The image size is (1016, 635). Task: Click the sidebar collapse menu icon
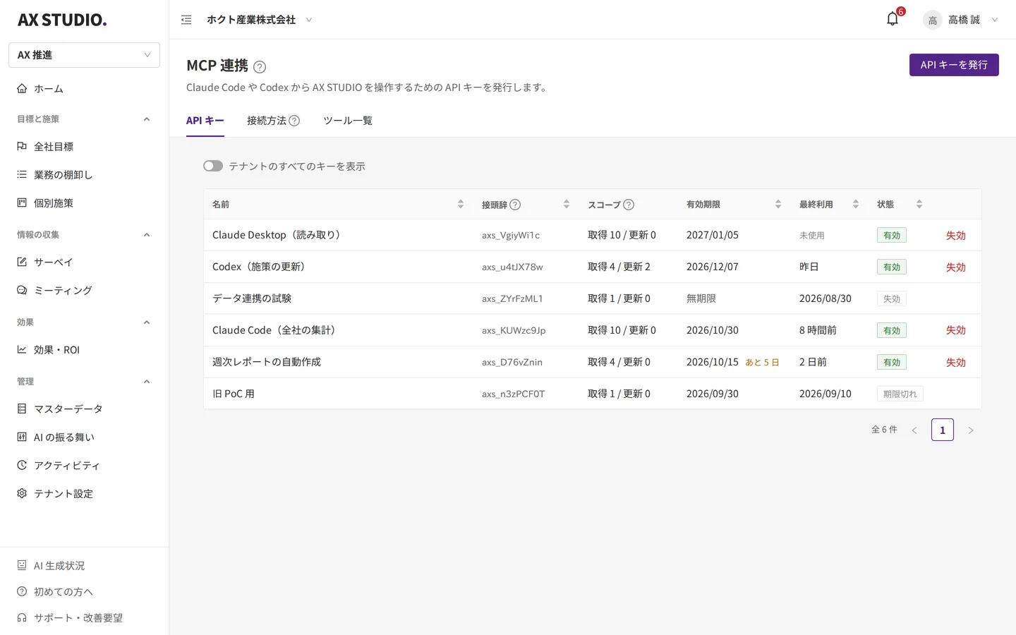coord(186,20)
